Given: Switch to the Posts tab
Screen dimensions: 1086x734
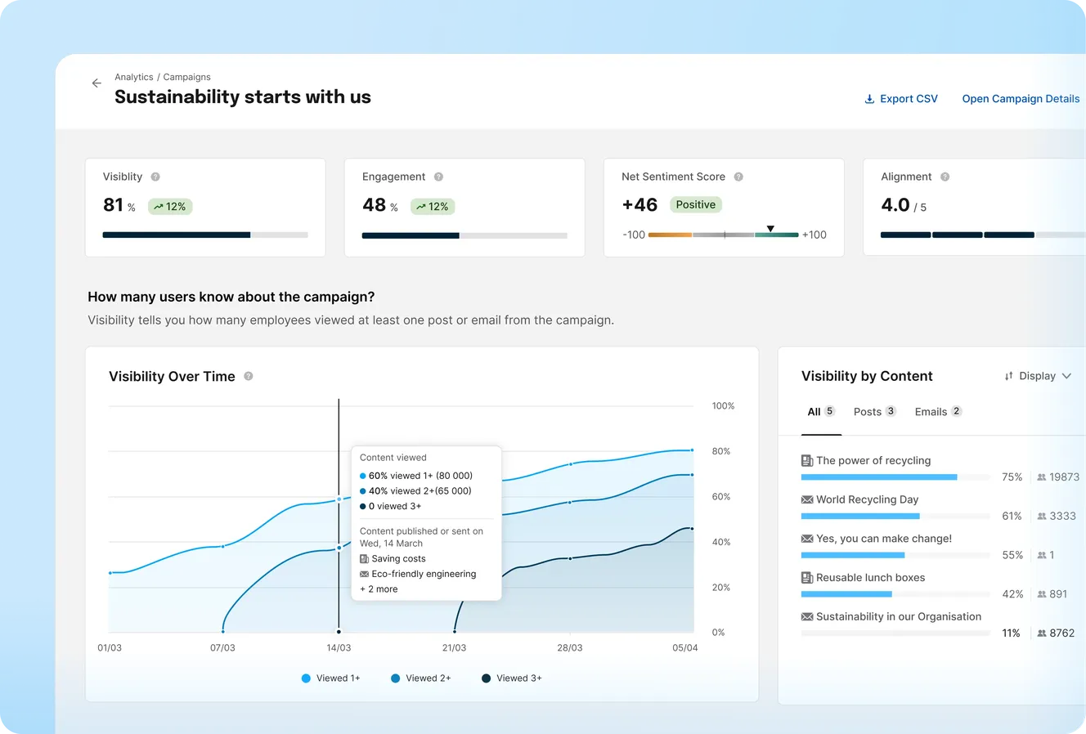Looking at the screenshot, I should (875, 412).
